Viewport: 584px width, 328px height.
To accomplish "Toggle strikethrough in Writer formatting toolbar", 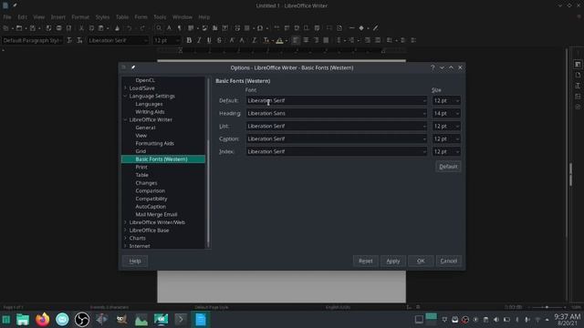I will [219, 40].
